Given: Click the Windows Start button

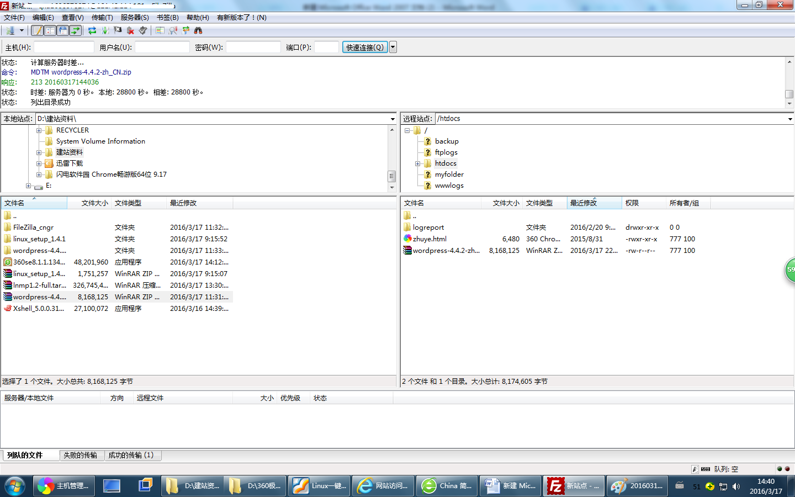Looking at the screenshot, I should 14,486.
